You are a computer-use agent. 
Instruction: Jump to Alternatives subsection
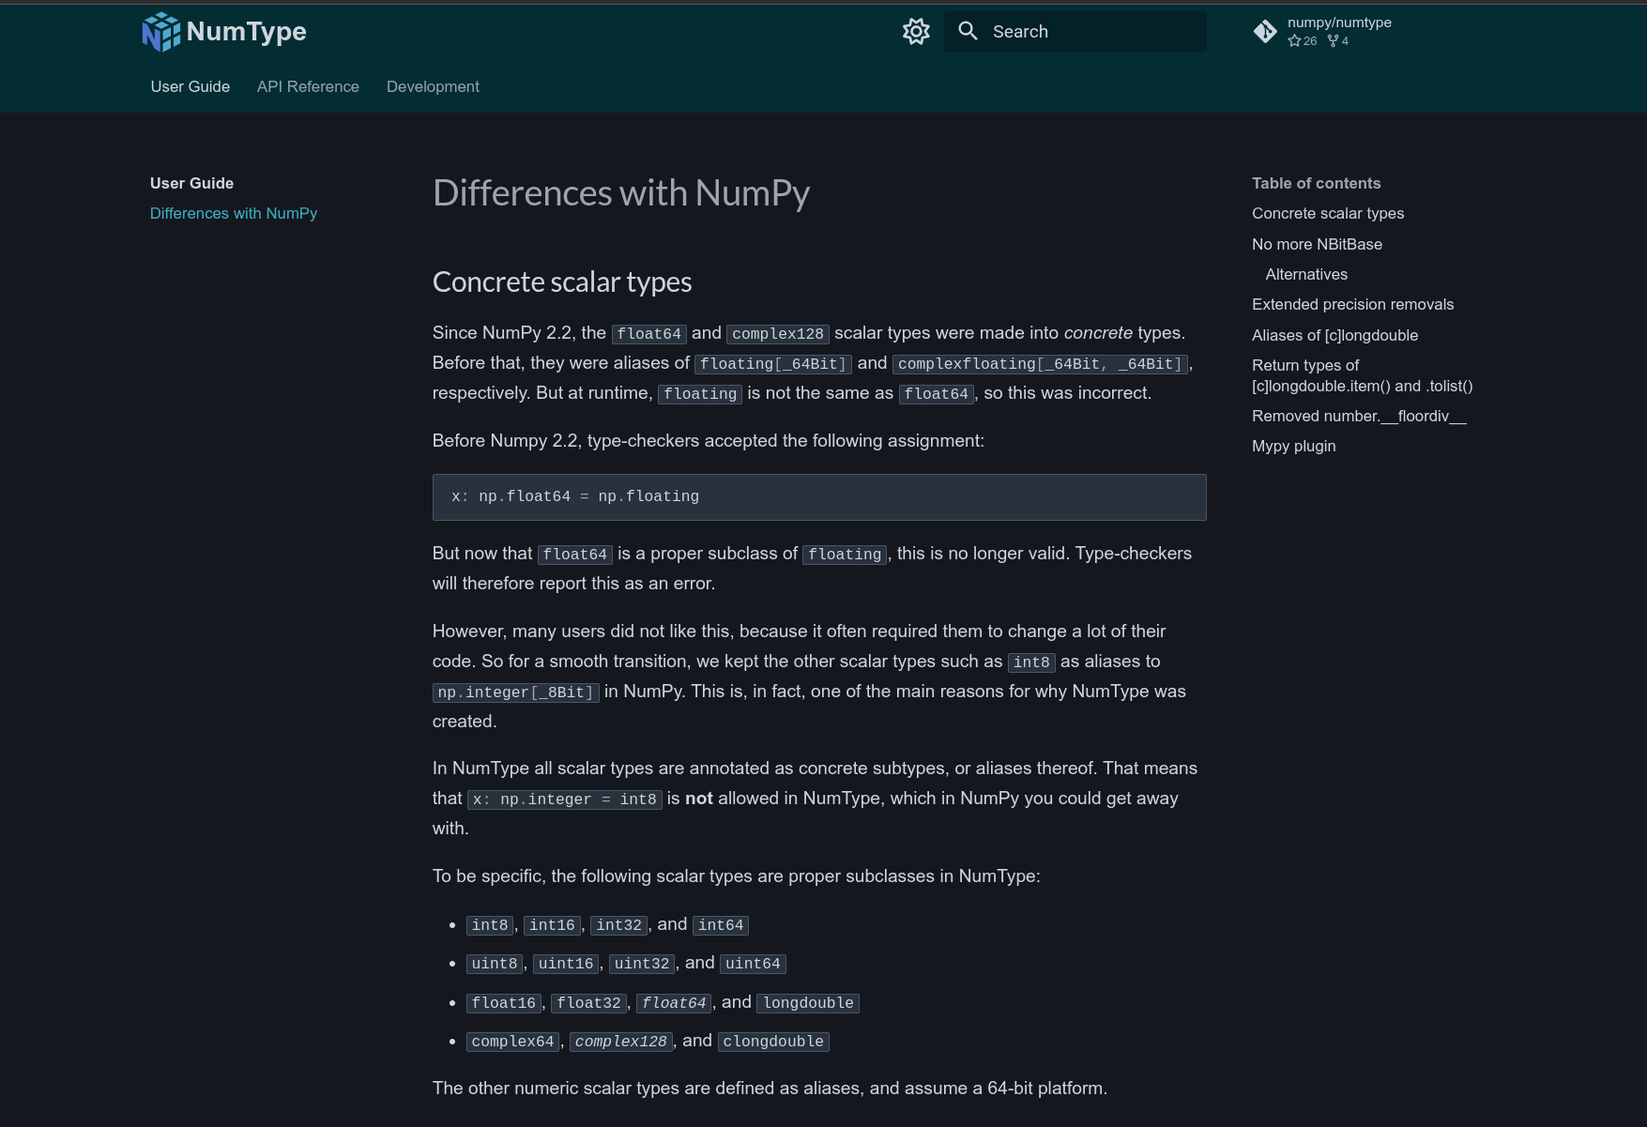(1306, 274)
